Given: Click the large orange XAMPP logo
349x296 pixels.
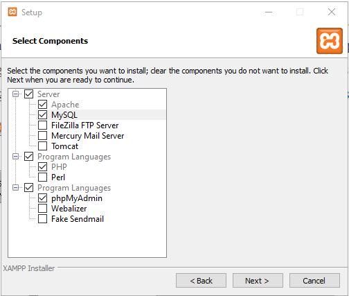Looking at the screenshot, I should [x=330, y=41].
